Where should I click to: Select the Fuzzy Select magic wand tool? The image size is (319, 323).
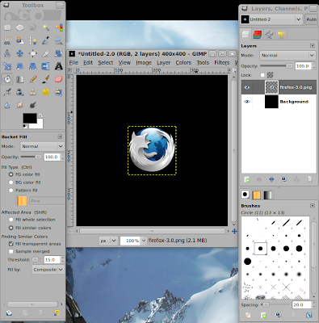coord(46,27)
